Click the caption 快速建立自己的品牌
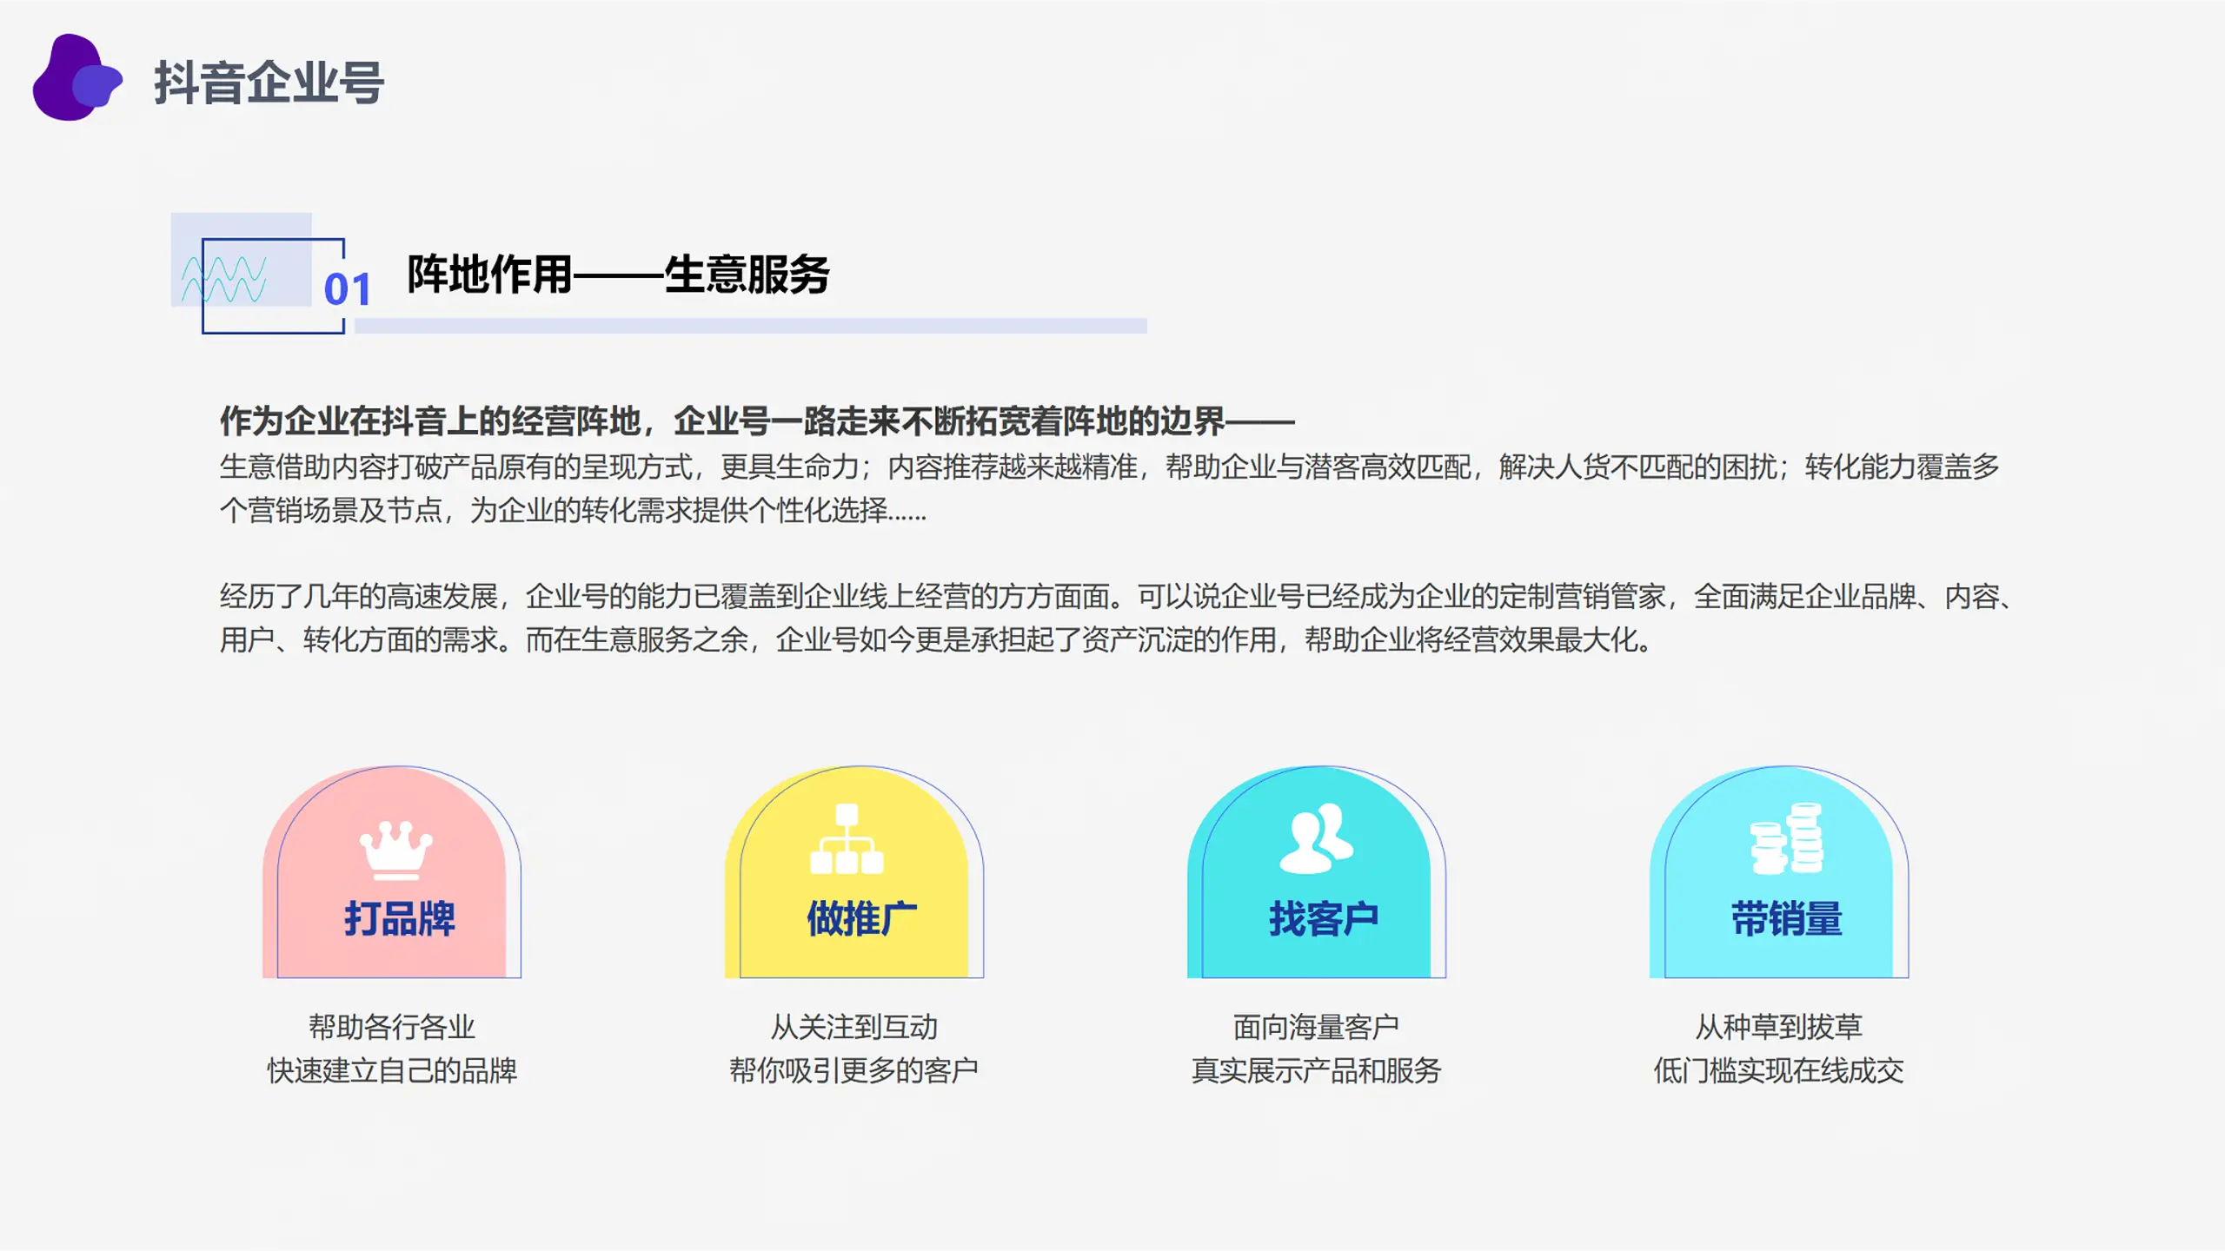2225x1251 pixels. point(392,1070)
